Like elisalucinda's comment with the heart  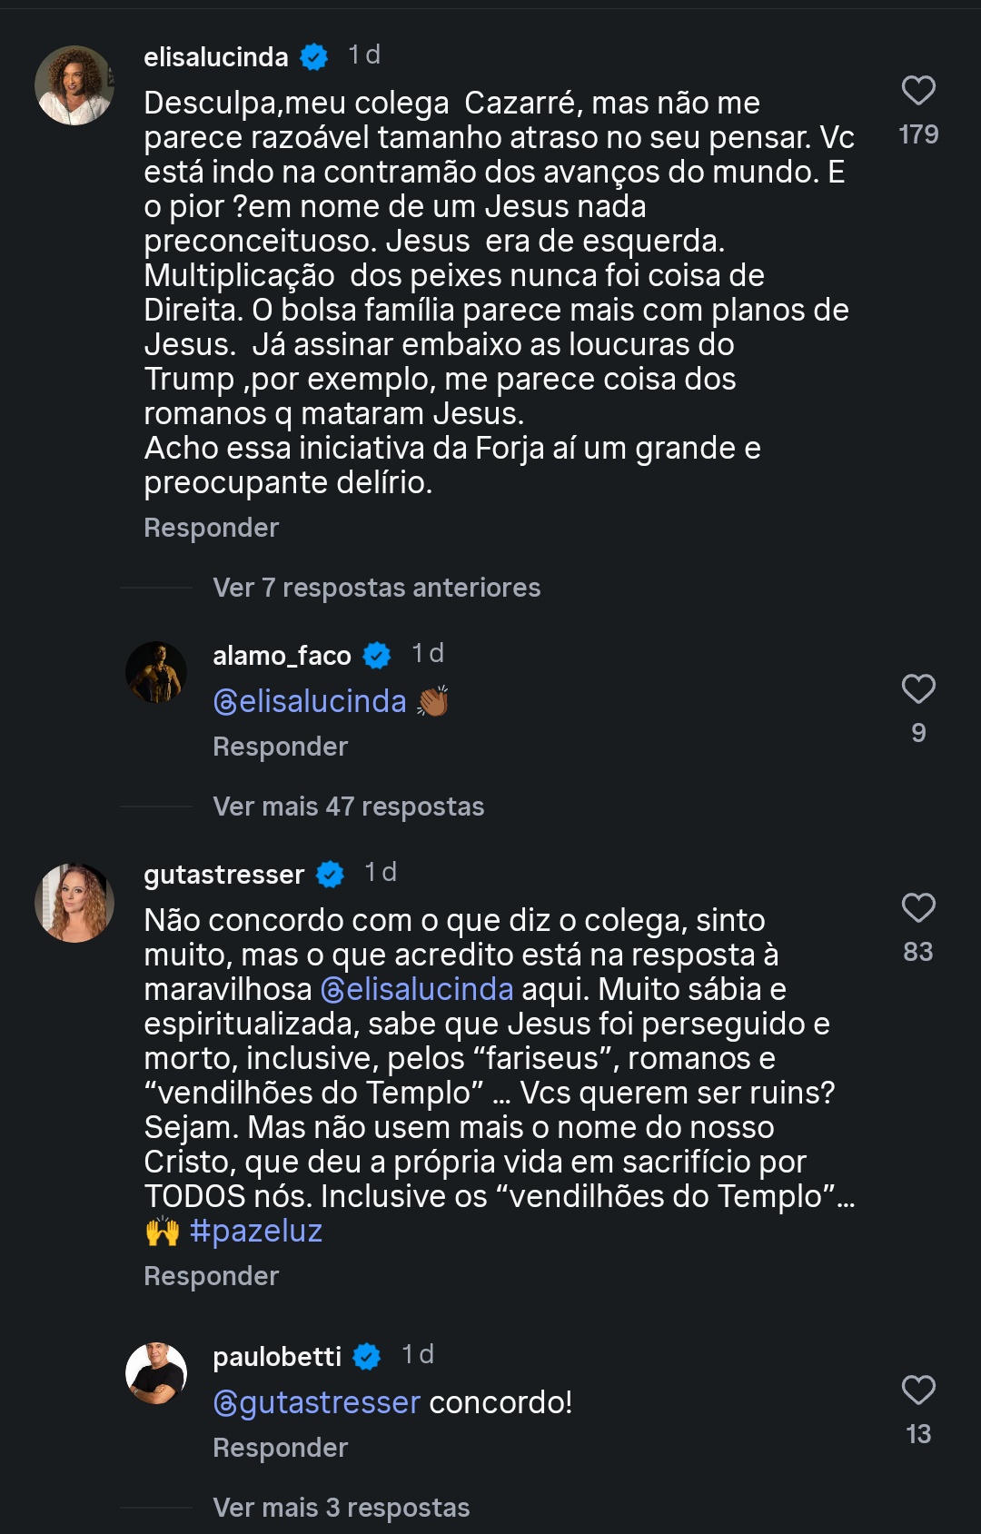coord(918,91)
